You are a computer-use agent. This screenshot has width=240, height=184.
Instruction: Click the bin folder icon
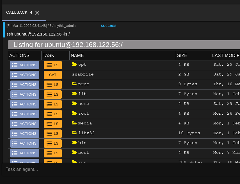(x=74, y=143)
